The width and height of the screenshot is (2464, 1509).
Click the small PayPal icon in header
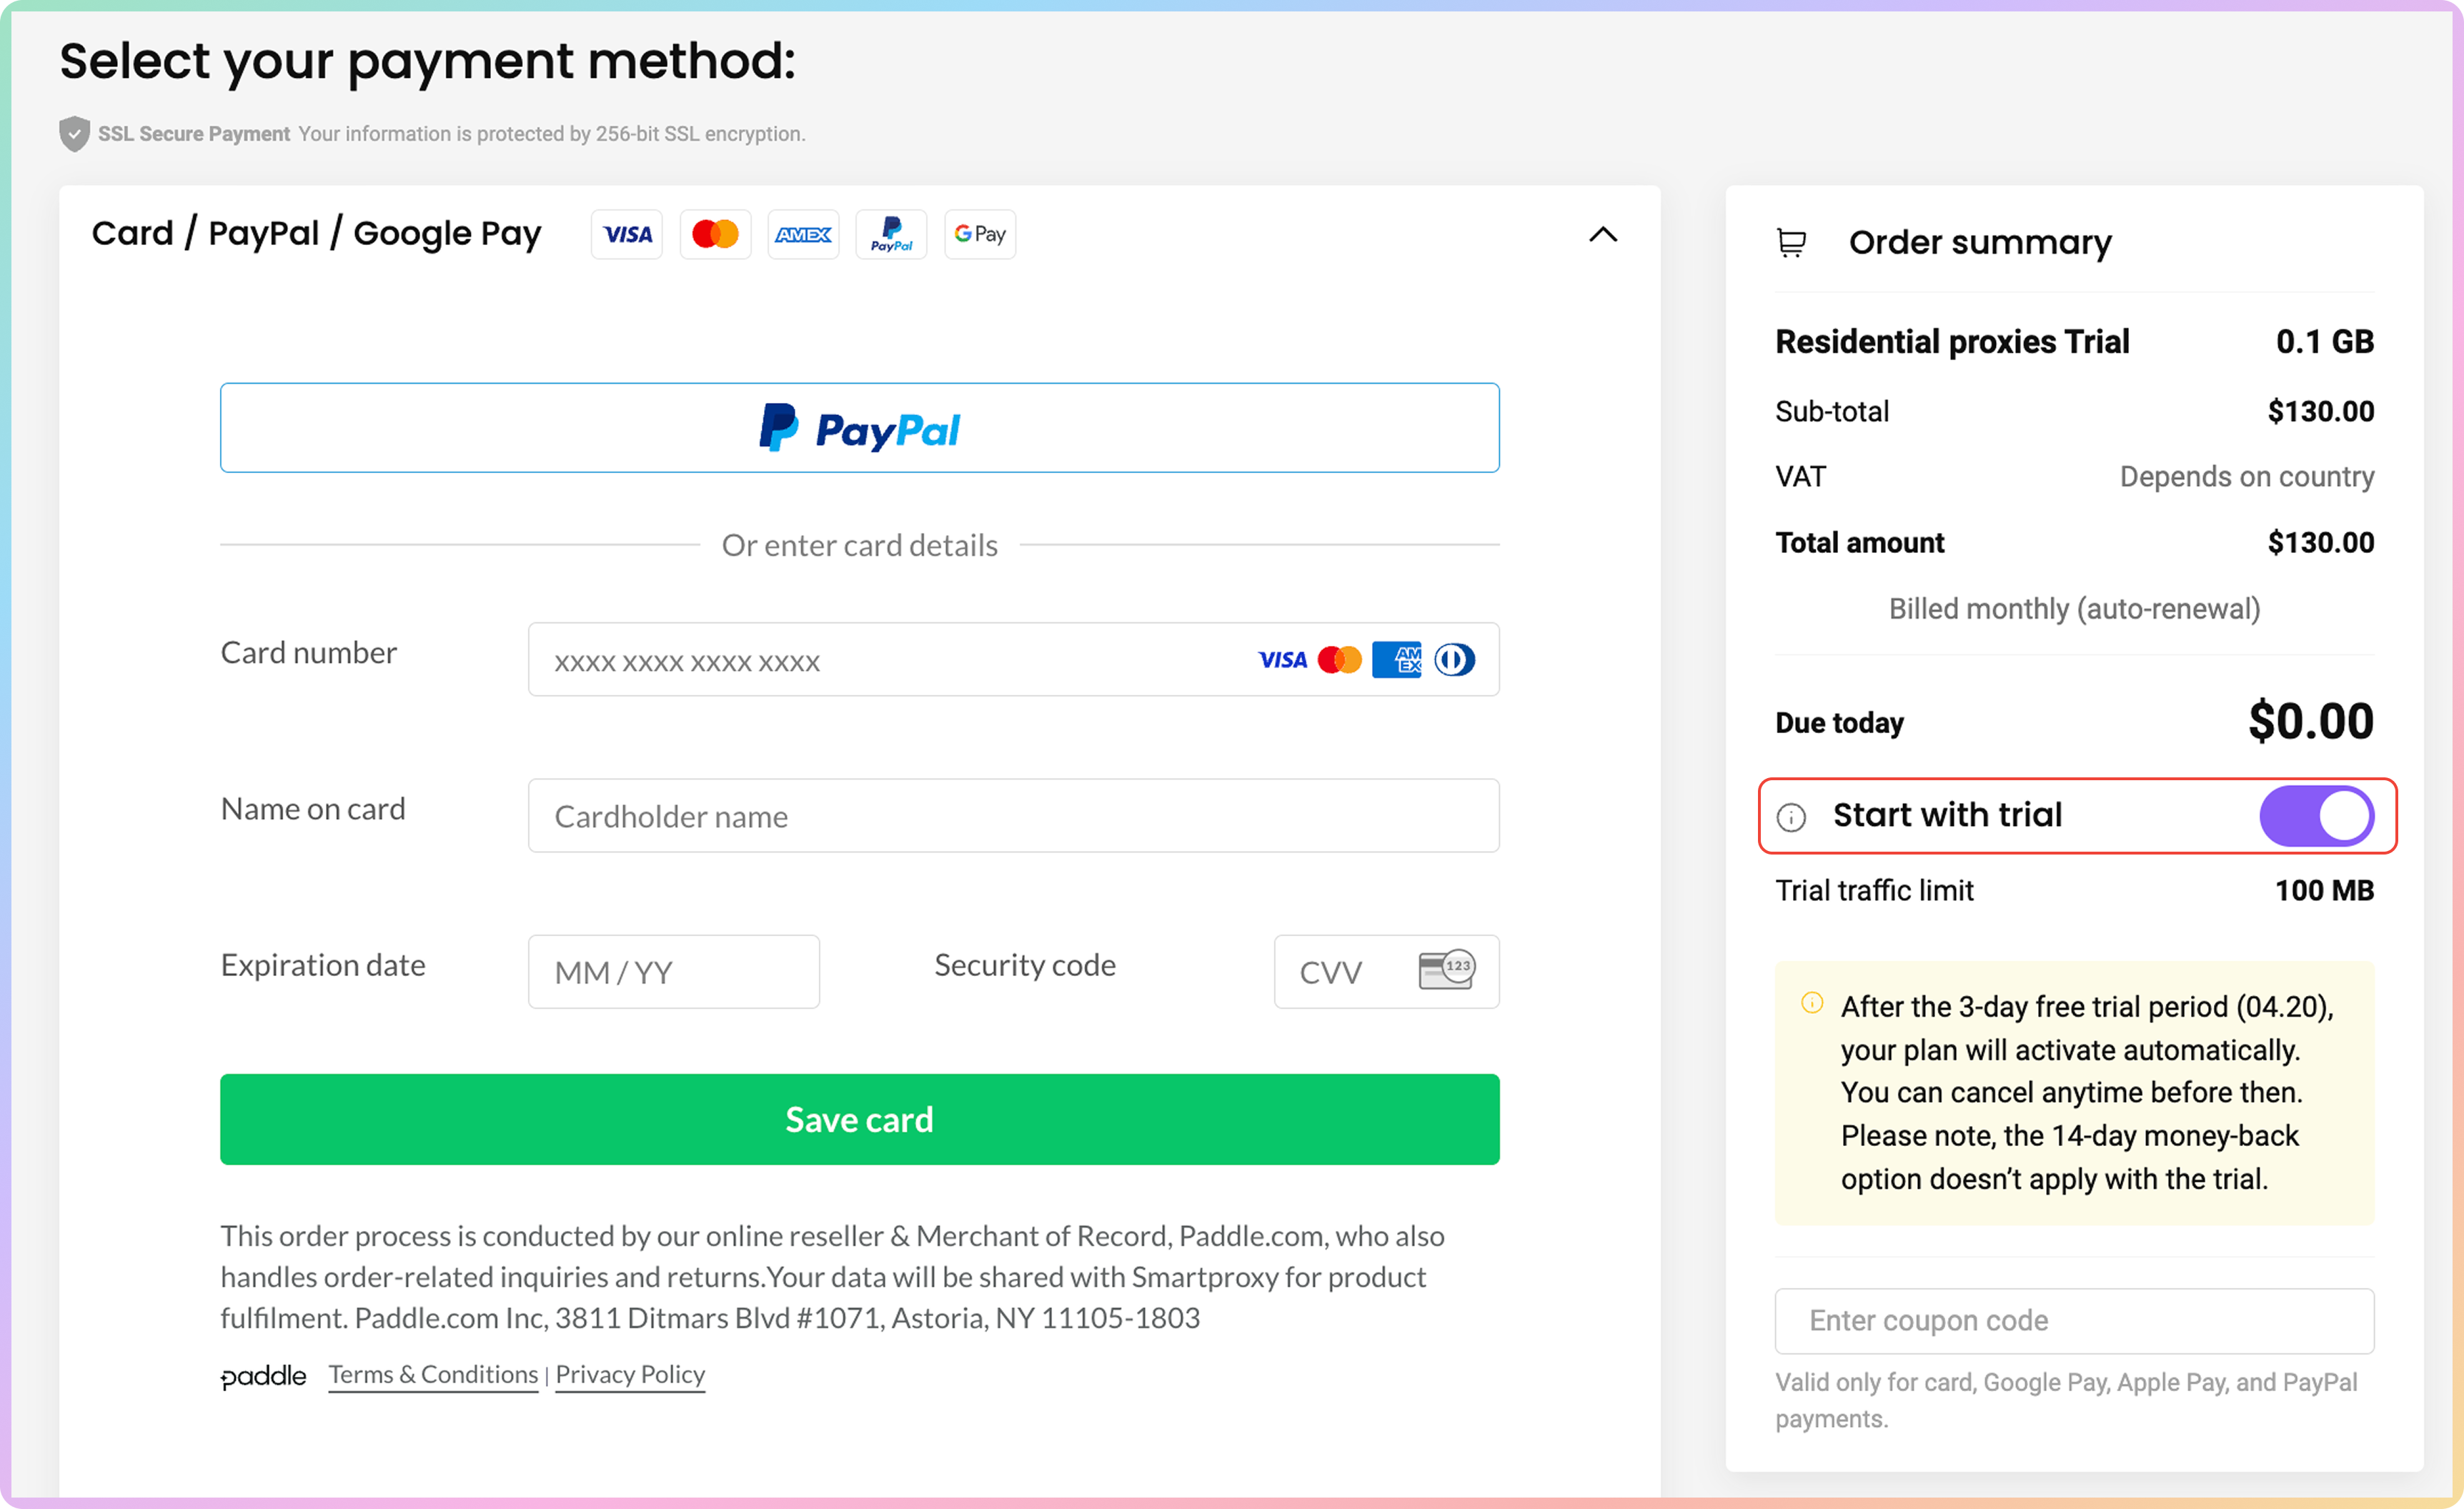tap(891, 234)
